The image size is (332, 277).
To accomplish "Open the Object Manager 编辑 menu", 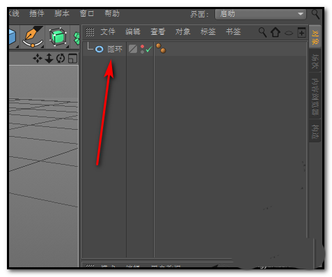I will [x=133, y=31].
